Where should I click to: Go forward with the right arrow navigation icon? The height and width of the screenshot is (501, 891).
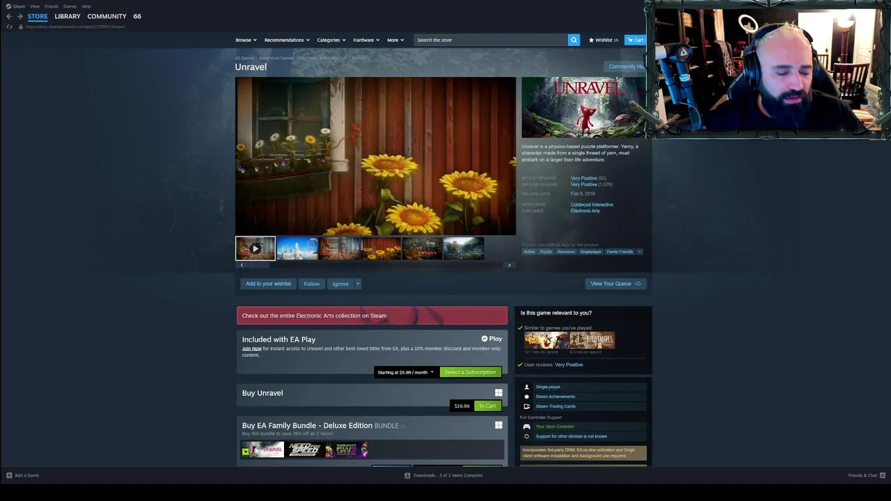click(x=20, y=16)
